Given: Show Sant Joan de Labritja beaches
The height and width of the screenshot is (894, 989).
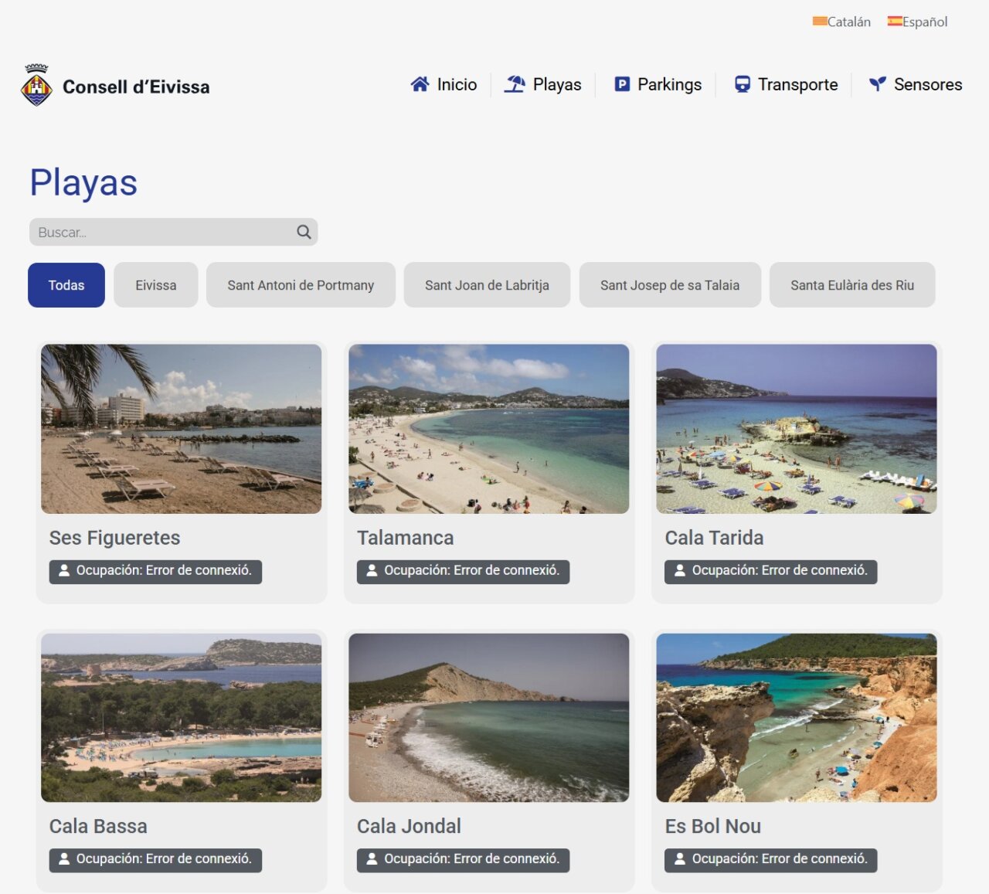Looking at the screenshot, I should coord(487,285).
